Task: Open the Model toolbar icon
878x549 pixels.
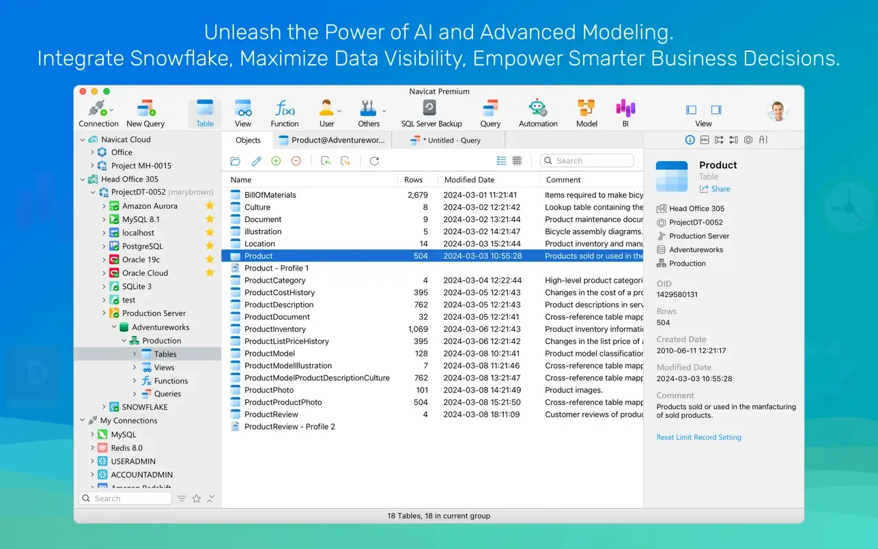Action: click(x=586, y=114)
